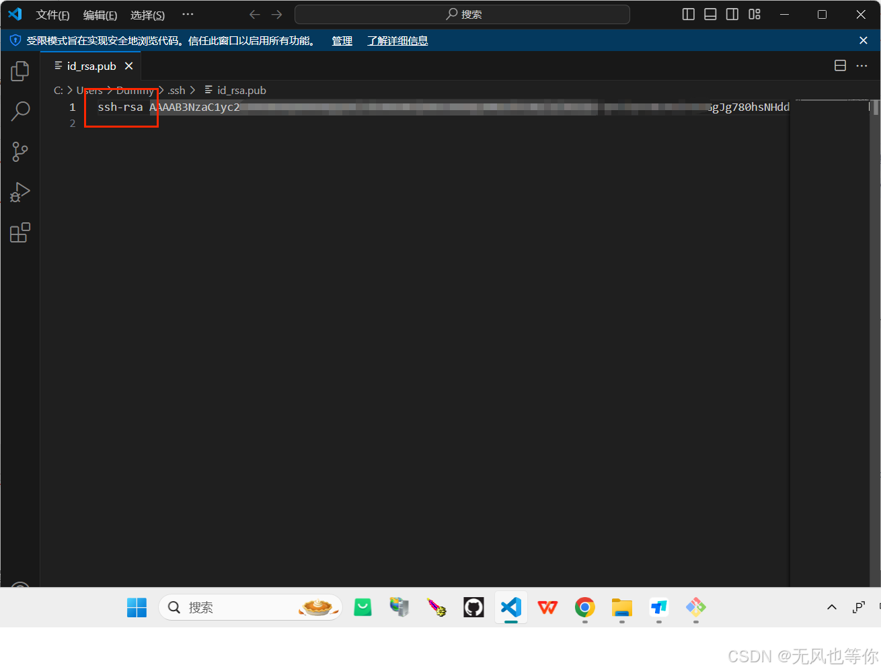Expand the hidden menus ellipsis

click(x=188, y=14)
